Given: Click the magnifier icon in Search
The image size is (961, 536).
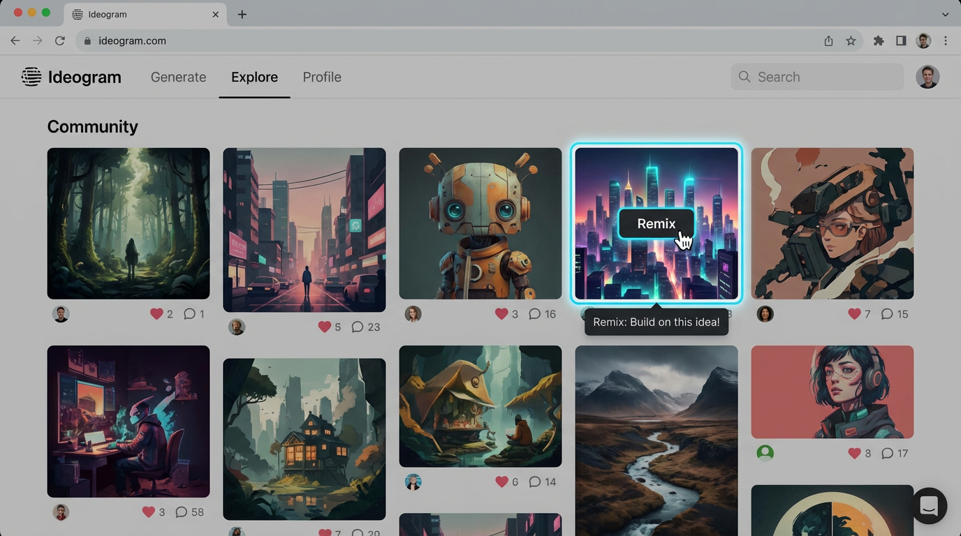Looking at the screenshot, I should (x=744, y=77).
